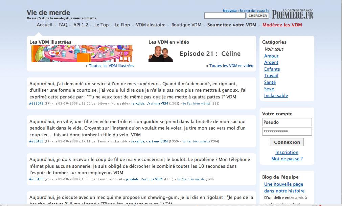Open blog post Une nouvelle page
Viewport: 342px width, 206px height.
[284, 187]
